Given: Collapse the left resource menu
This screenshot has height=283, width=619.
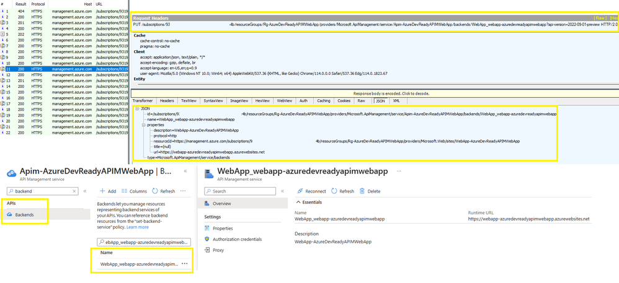Looking at the screenshot, I should pyautogui.click(x=84, y=191).
